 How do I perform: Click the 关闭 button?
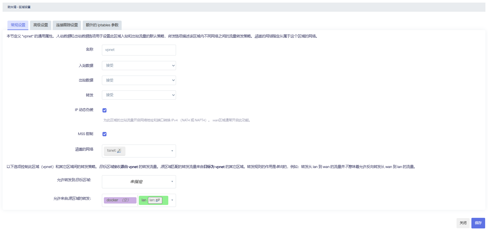click(x=463, y=223)
